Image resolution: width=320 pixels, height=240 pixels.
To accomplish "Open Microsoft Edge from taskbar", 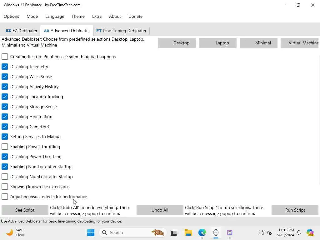I will pos(202,232).
